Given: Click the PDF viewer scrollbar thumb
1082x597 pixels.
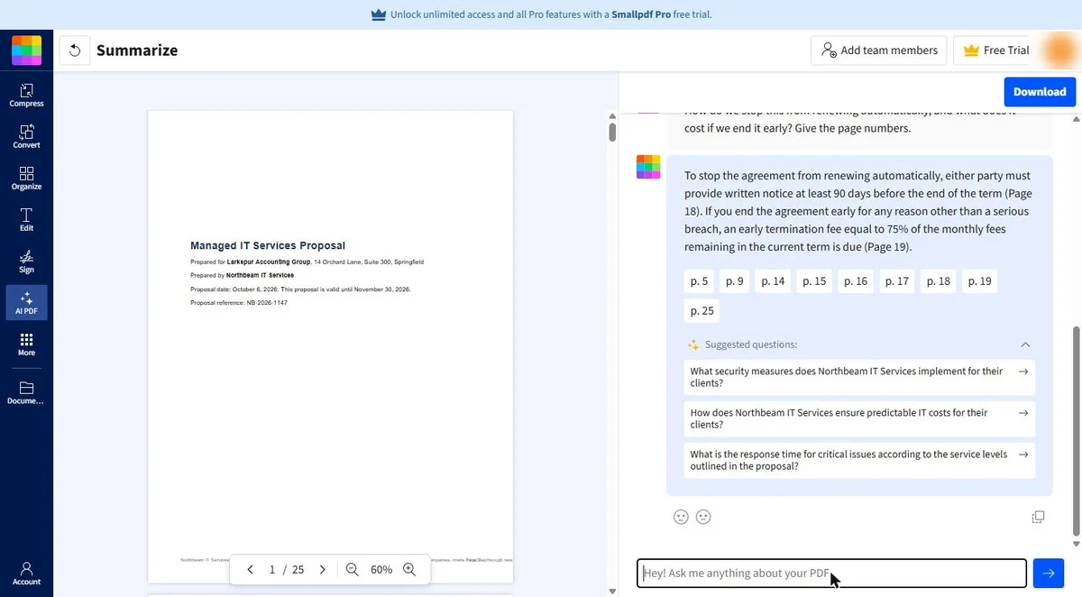Looking at the screenshot, I should pos(612,133).
